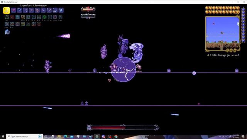Select the last hotbar slot 0
The height and width of the screenshot is (139, 247).
click(x=61, y=10)
